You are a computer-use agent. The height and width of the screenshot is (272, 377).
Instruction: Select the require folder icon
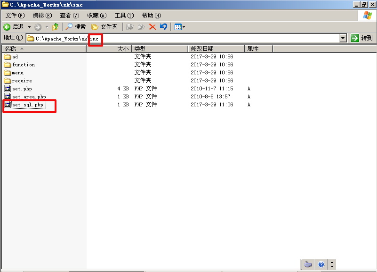pyautogui.click(x=8, y=80)
